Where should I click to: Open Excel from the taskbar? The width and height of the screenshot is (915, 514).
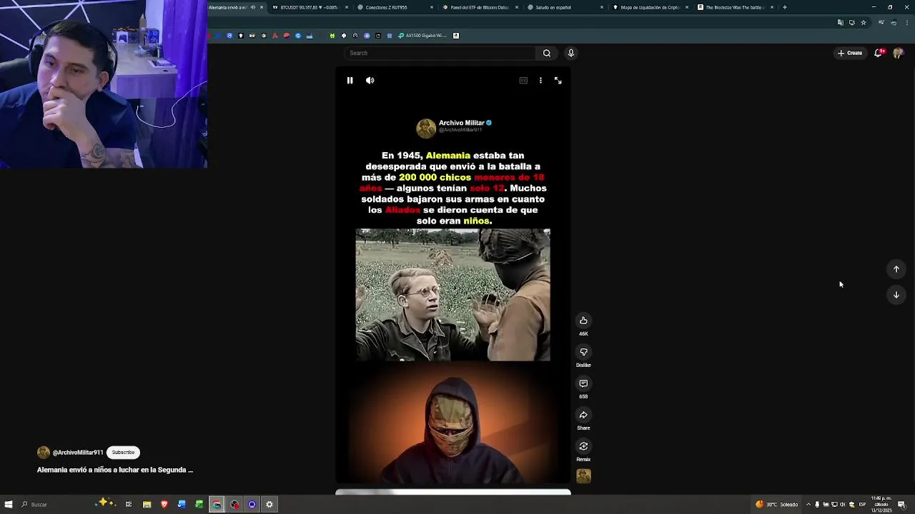[x=199, y=504]
